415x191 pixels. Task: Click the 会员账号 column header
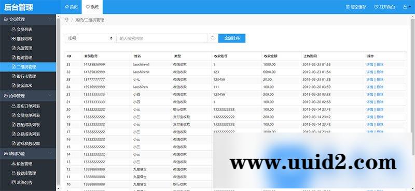(91, 56)
